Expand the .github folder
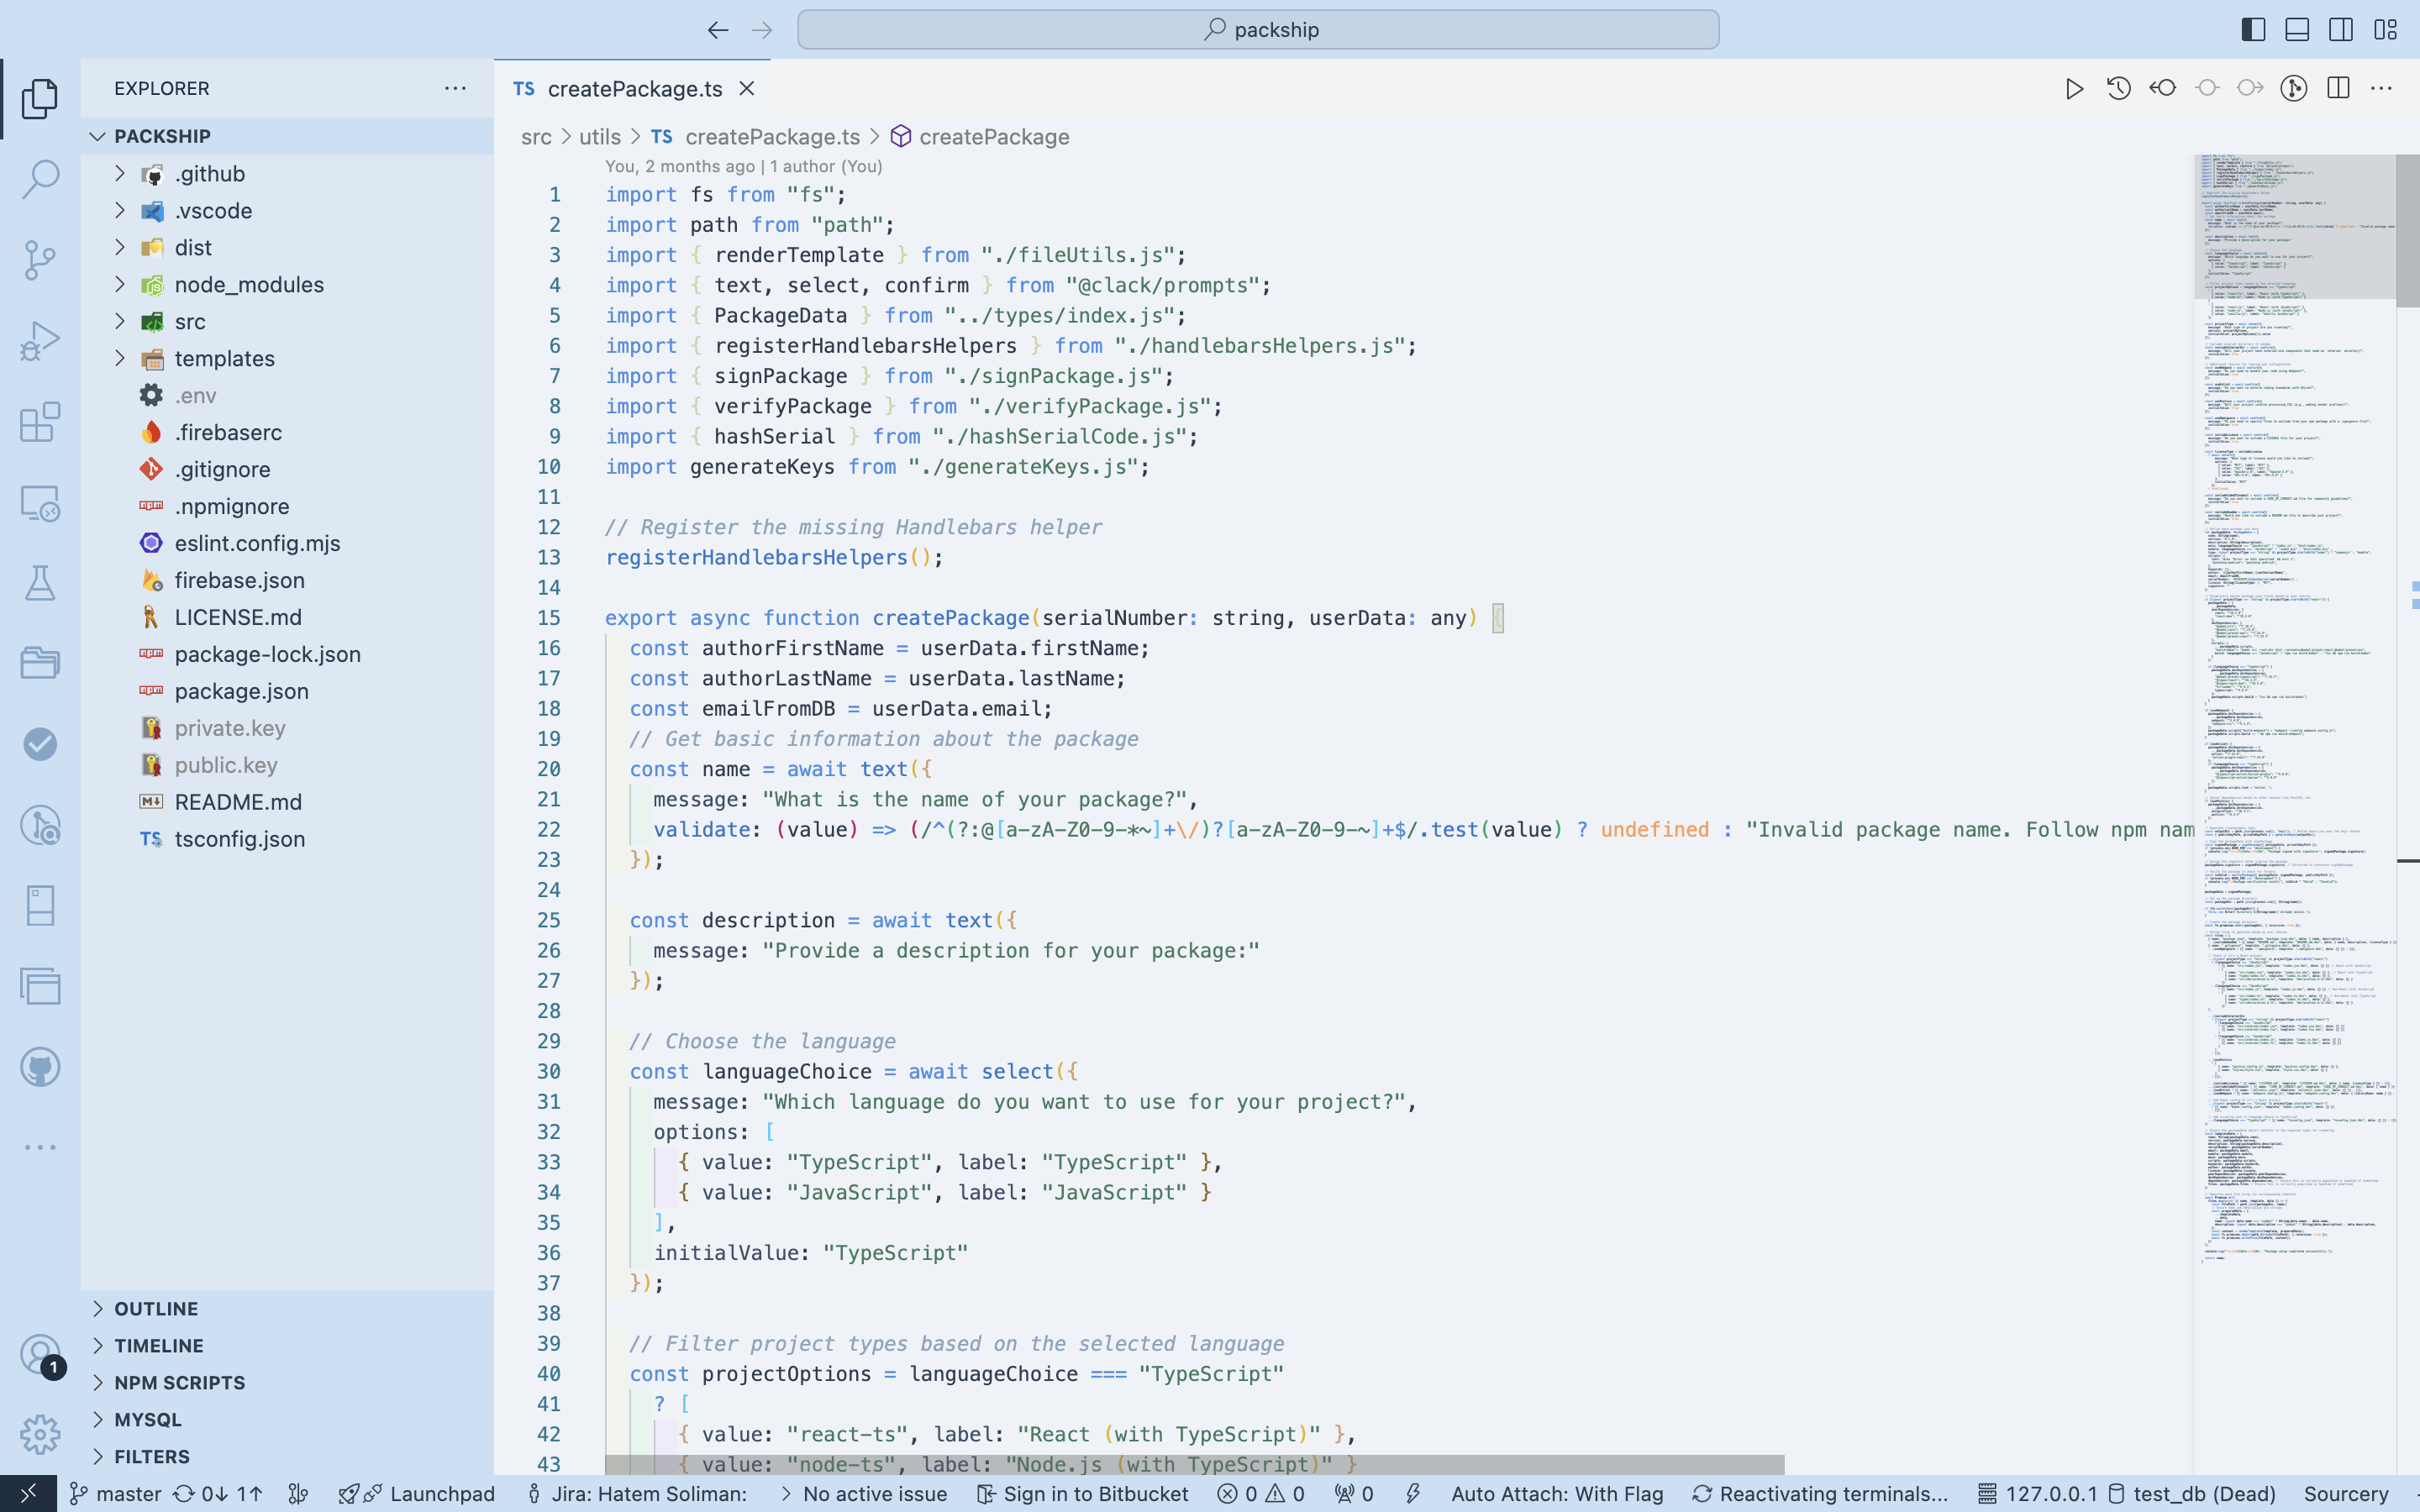This screenshot has height=1512, width=2420. (x=287, y=174)
